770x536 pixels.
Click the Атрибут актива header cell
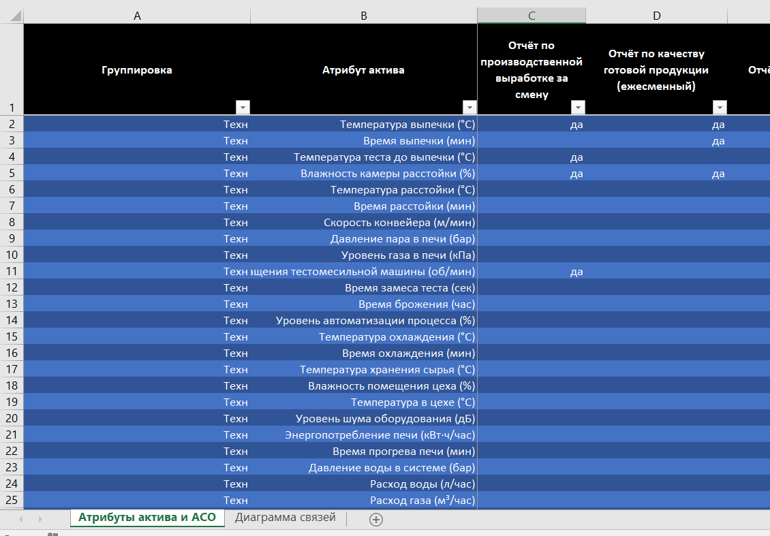(364, 69)
